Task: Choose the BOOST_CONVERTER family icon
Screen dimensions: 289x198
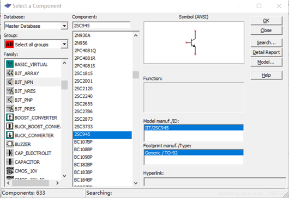Action: click(x=10, y=117)
